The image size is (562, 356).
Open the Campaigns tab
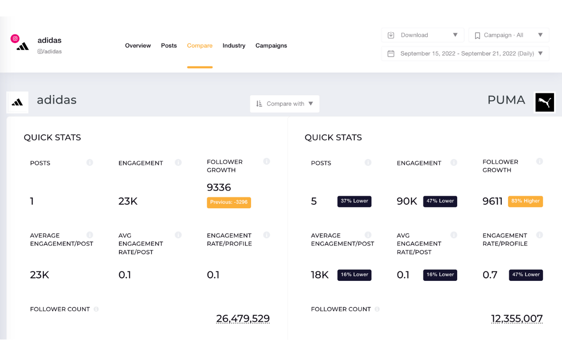271,45
